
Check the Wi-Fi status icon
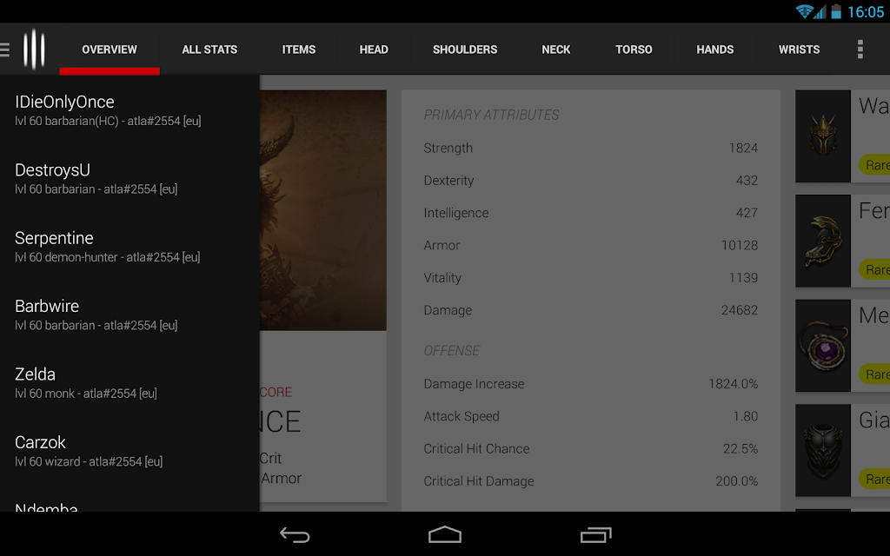(804, 11)
